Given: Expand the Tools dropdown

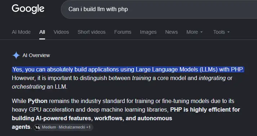Looking at the screenshot, I should 221,32.
